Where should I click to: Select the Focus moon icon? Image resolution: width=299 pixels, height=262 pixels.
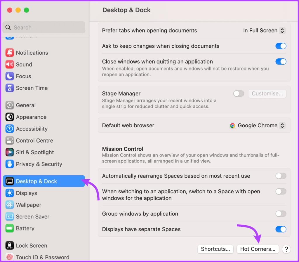click(10, 76)
